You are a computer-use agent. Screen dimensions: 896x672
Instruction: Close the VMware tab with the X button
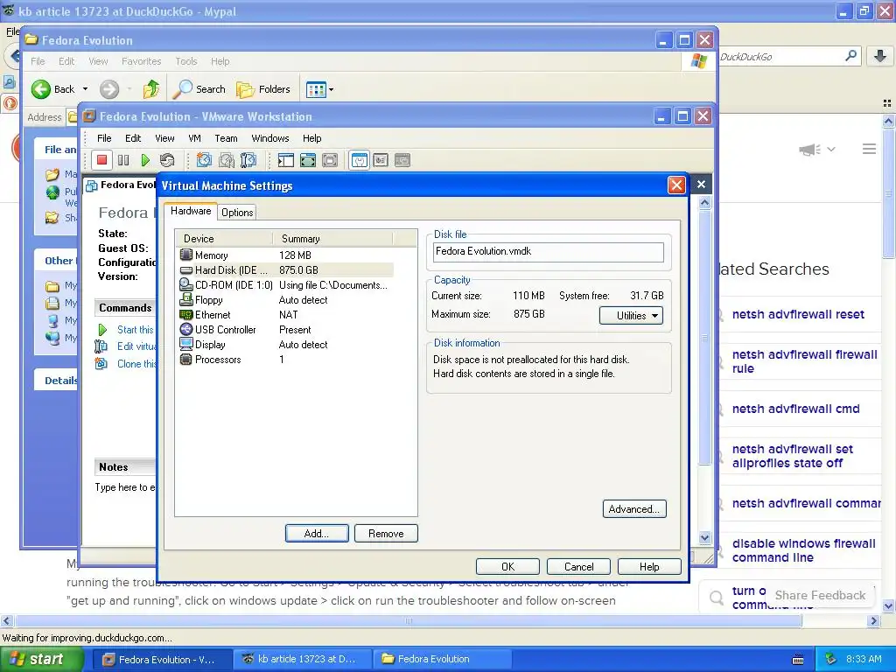701,184
